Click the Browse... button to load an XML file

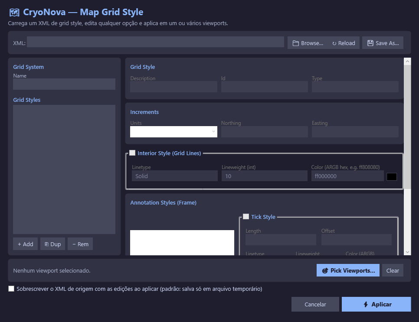pyautogui.click(x=308, y=43)
